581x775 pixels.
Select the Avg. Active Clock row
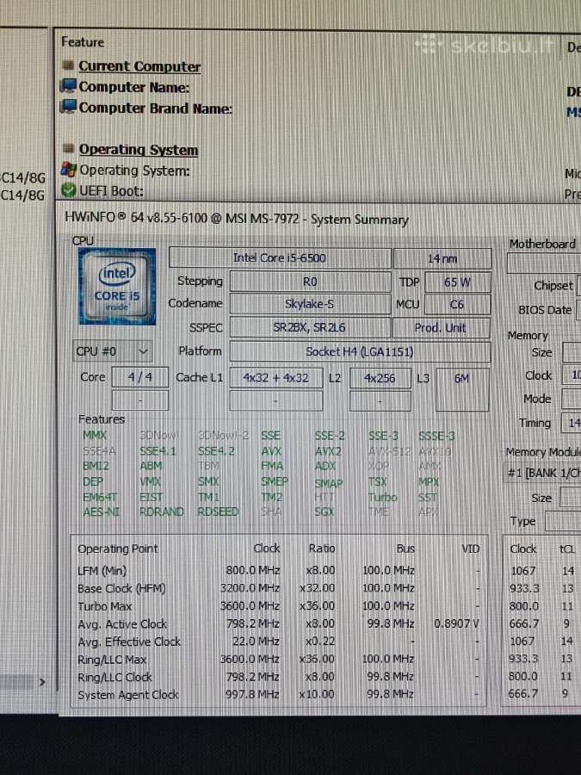[x=279, y=623]
